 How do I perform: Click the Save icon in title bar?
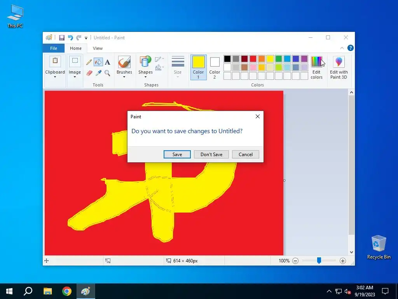(62, 38)
